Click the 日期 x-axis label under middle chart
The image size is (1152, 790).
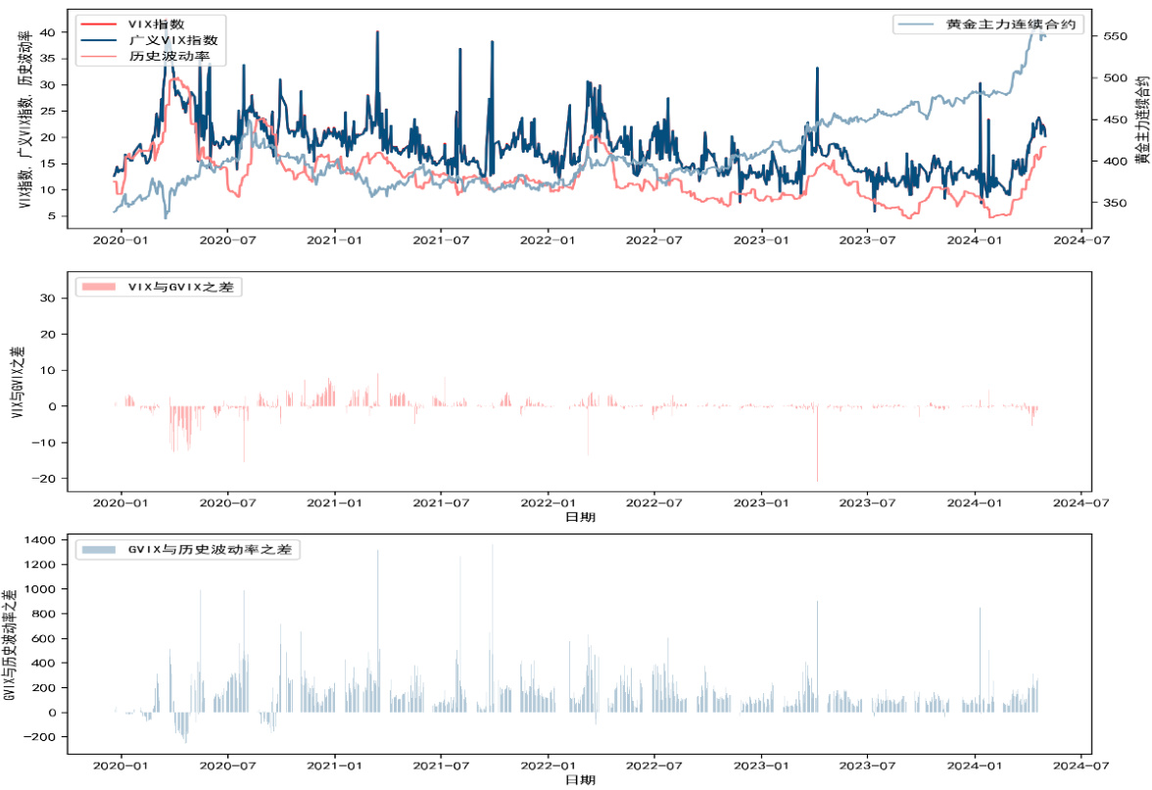click(x=580, y=517)
